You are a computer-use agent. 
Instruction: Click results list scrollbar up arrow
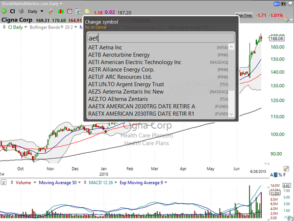[x=232, y=47]
